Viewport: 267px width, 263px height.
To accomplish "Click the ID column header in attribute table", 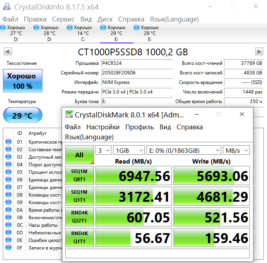I will 19,133.
